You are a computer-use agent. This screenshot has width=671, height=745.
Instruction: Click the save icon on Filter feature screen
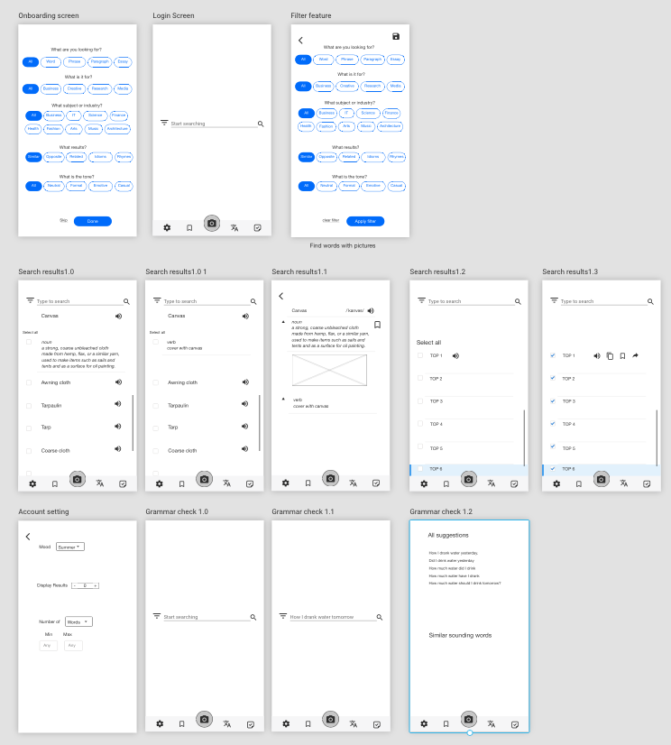396,36
